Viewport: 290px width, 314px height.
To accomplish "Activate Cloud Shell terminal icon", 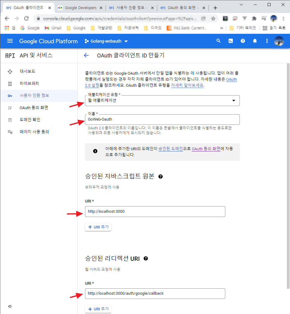I will click(231, 41).
